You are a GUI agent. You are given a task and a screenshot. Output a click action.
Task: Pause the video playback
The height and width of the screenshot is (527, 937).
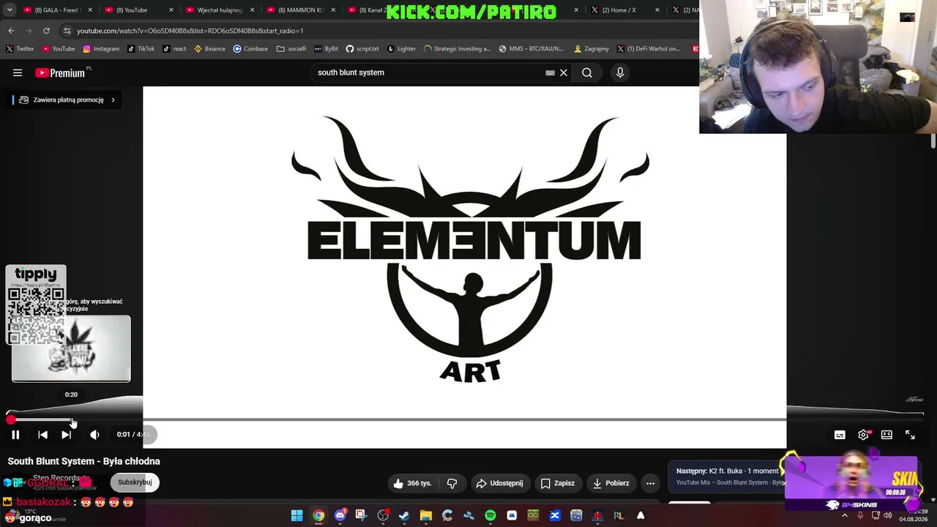pos(15,435)
